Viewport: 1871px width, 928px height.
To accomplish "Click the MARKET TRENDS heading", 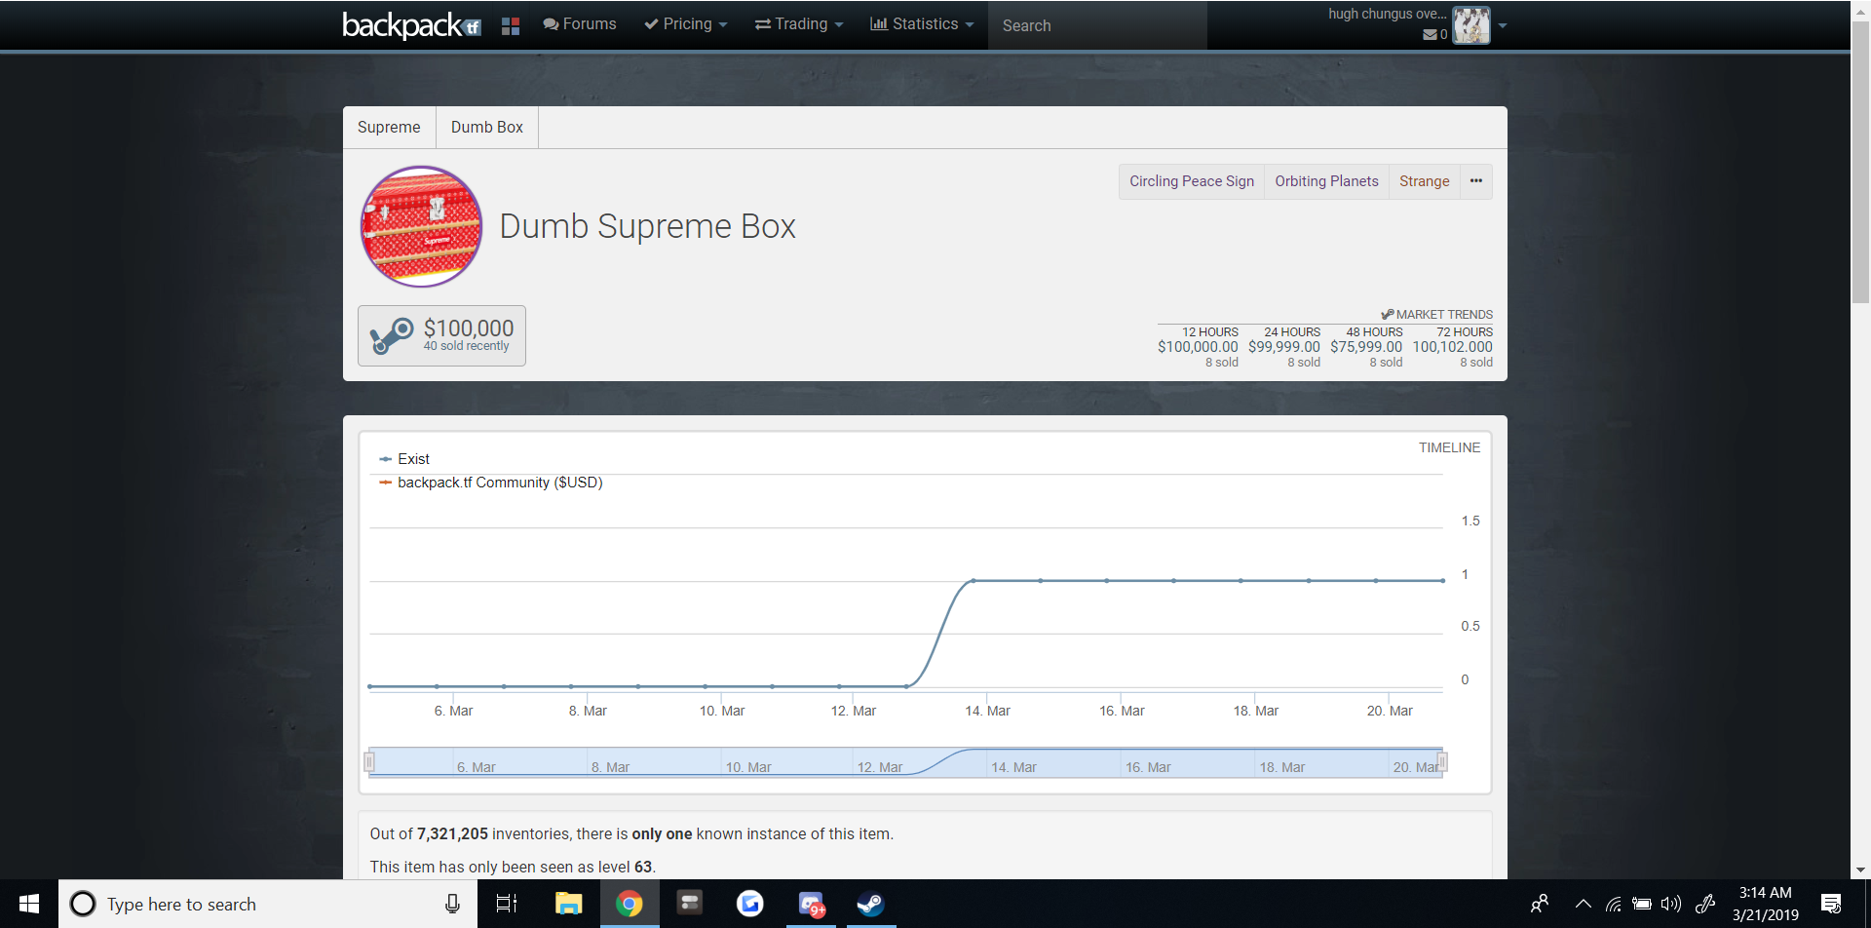I will tap(1436, 315).
